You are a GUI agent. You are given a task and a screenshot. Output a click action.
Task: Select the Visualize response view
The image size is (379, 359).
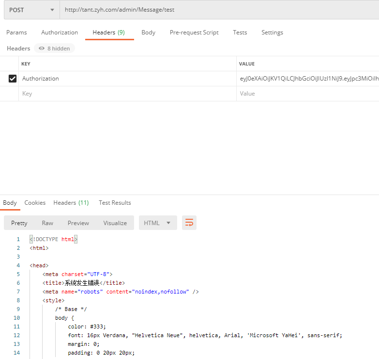pyautogui.click(x=115, y=223)
